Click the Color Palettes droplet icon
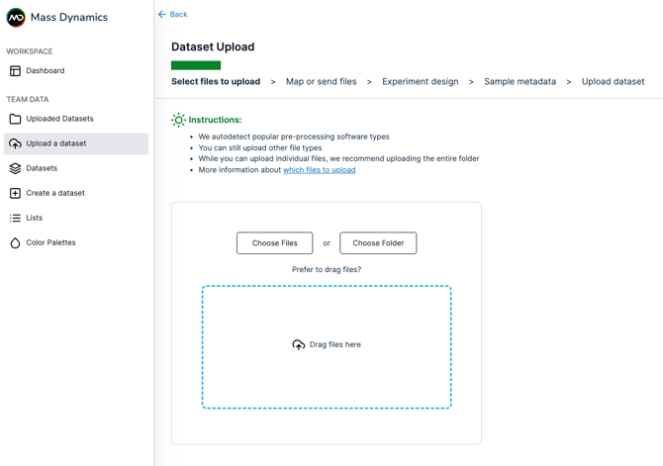The width and height of the screenshot is (663, 466). pos(15,242)
